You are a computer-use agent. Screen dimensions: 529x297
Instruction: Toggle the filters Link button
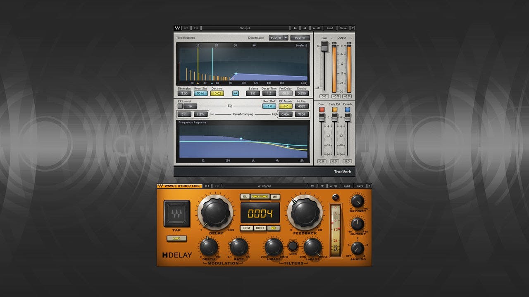(293, 246)
